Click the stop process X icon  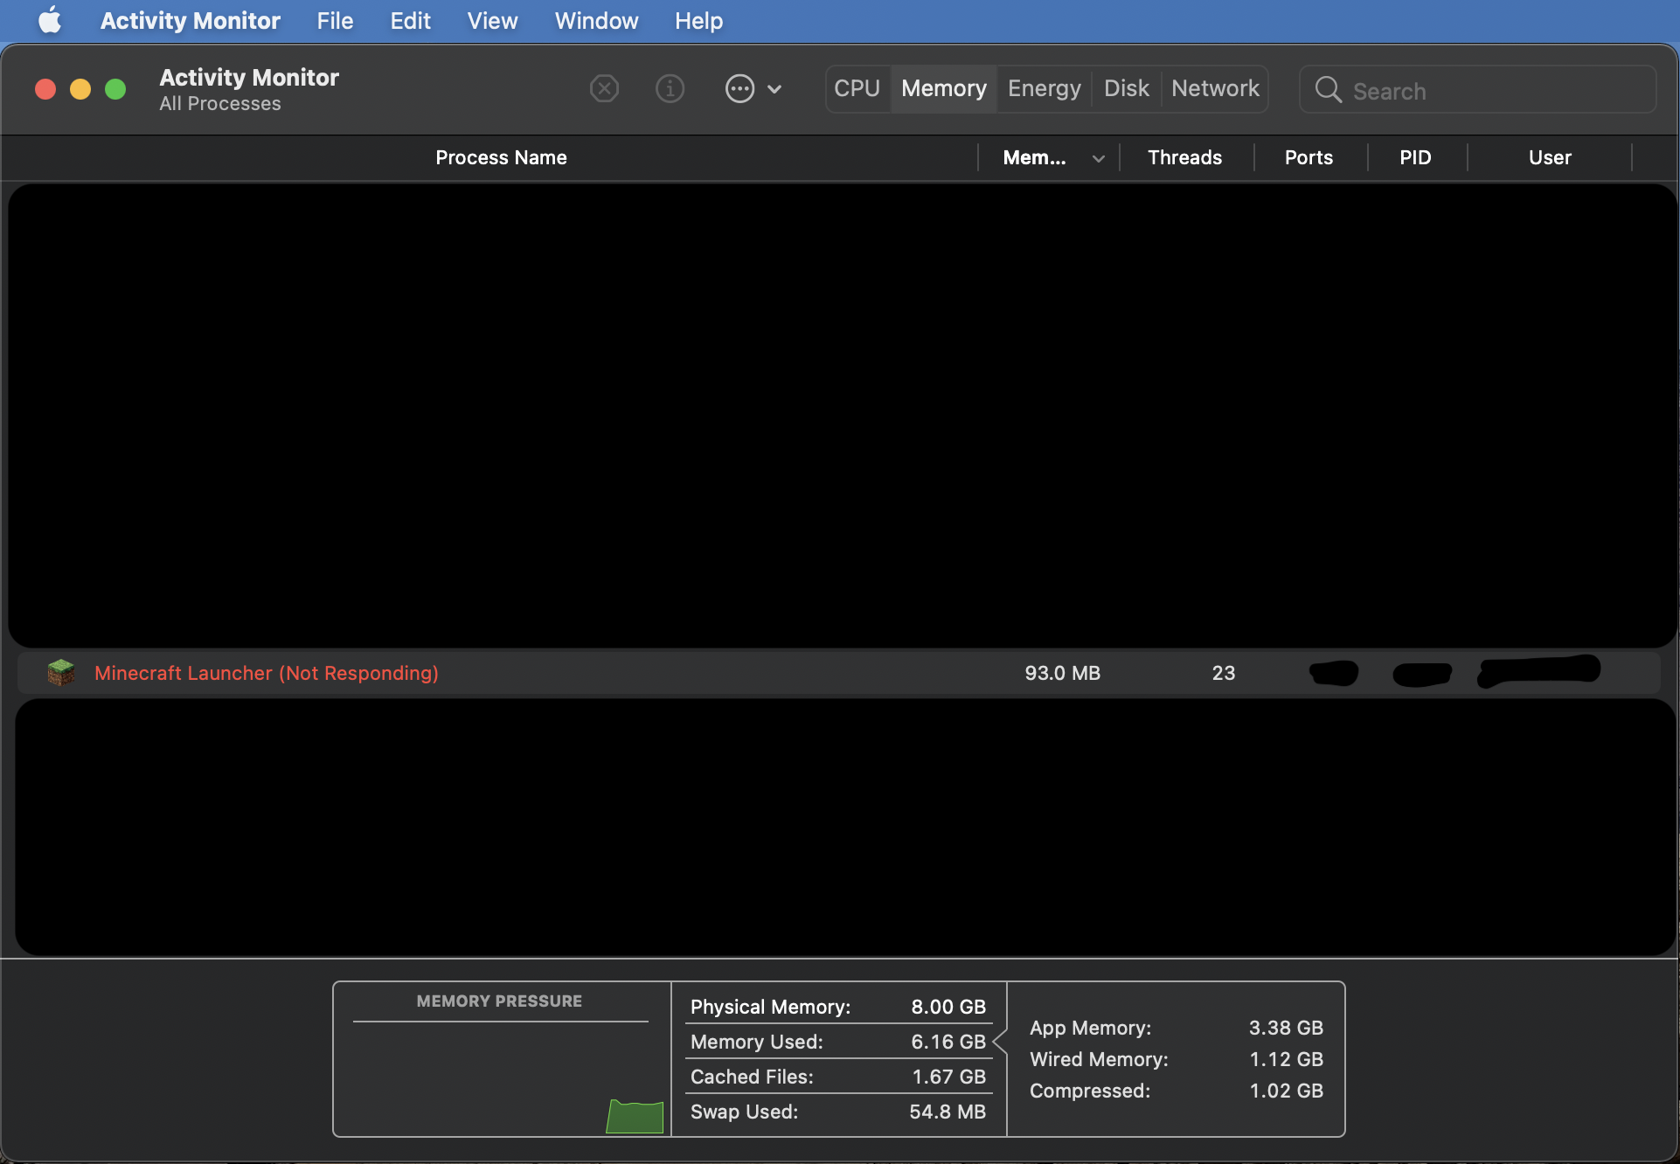point(604,88)
